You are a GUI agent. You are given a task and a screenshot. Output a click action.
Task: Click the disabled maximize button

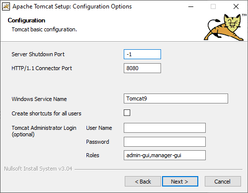[213, 6]
